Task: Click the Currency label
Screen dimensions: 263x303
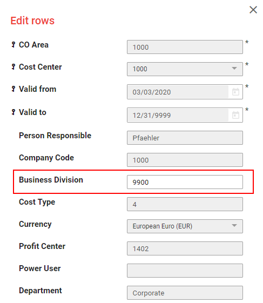Action: point(35,224)
